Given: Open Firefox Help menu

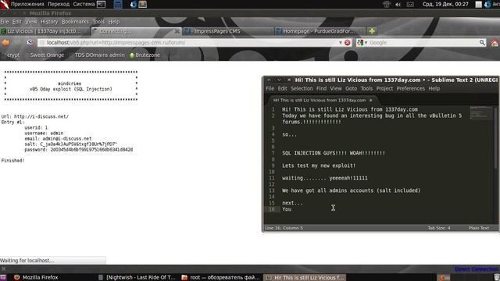Looking at the screenshot, I should [x=114, y=22].
